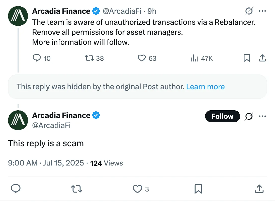The image size is (275, 202).
Task: Open the three-dot menu on top post
Action: point(262,11)
